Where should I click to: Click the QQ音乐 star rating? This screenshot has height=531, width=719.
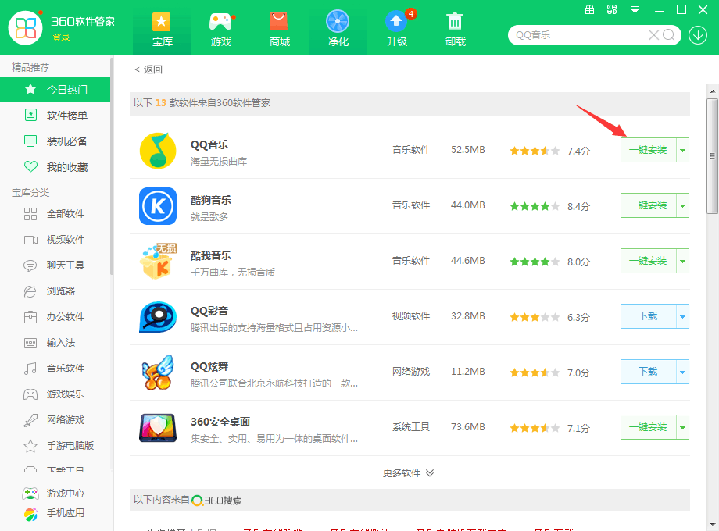coord(535,151)
